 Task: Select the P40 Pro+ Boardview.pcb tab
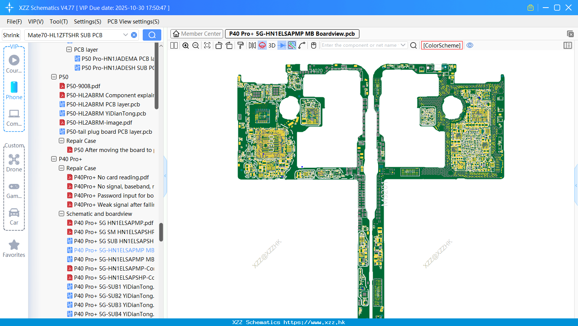pos(292,34)
